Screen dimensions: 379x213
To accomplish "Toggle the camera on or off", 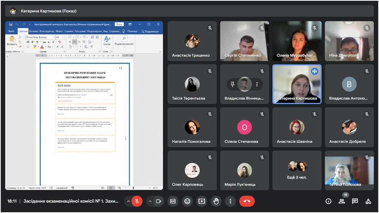I will [158, 201].
